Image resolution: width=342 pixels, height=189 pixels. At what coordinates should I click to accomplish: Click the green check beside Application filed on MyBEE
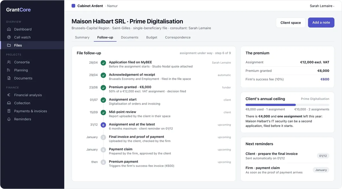[103, 63]
